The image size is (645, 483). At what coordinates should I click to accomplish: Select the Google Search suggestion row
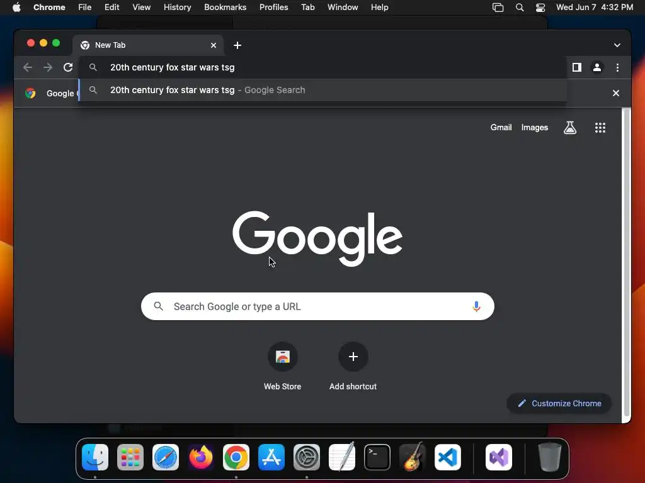pyautogui.click(x=323, y=90)
